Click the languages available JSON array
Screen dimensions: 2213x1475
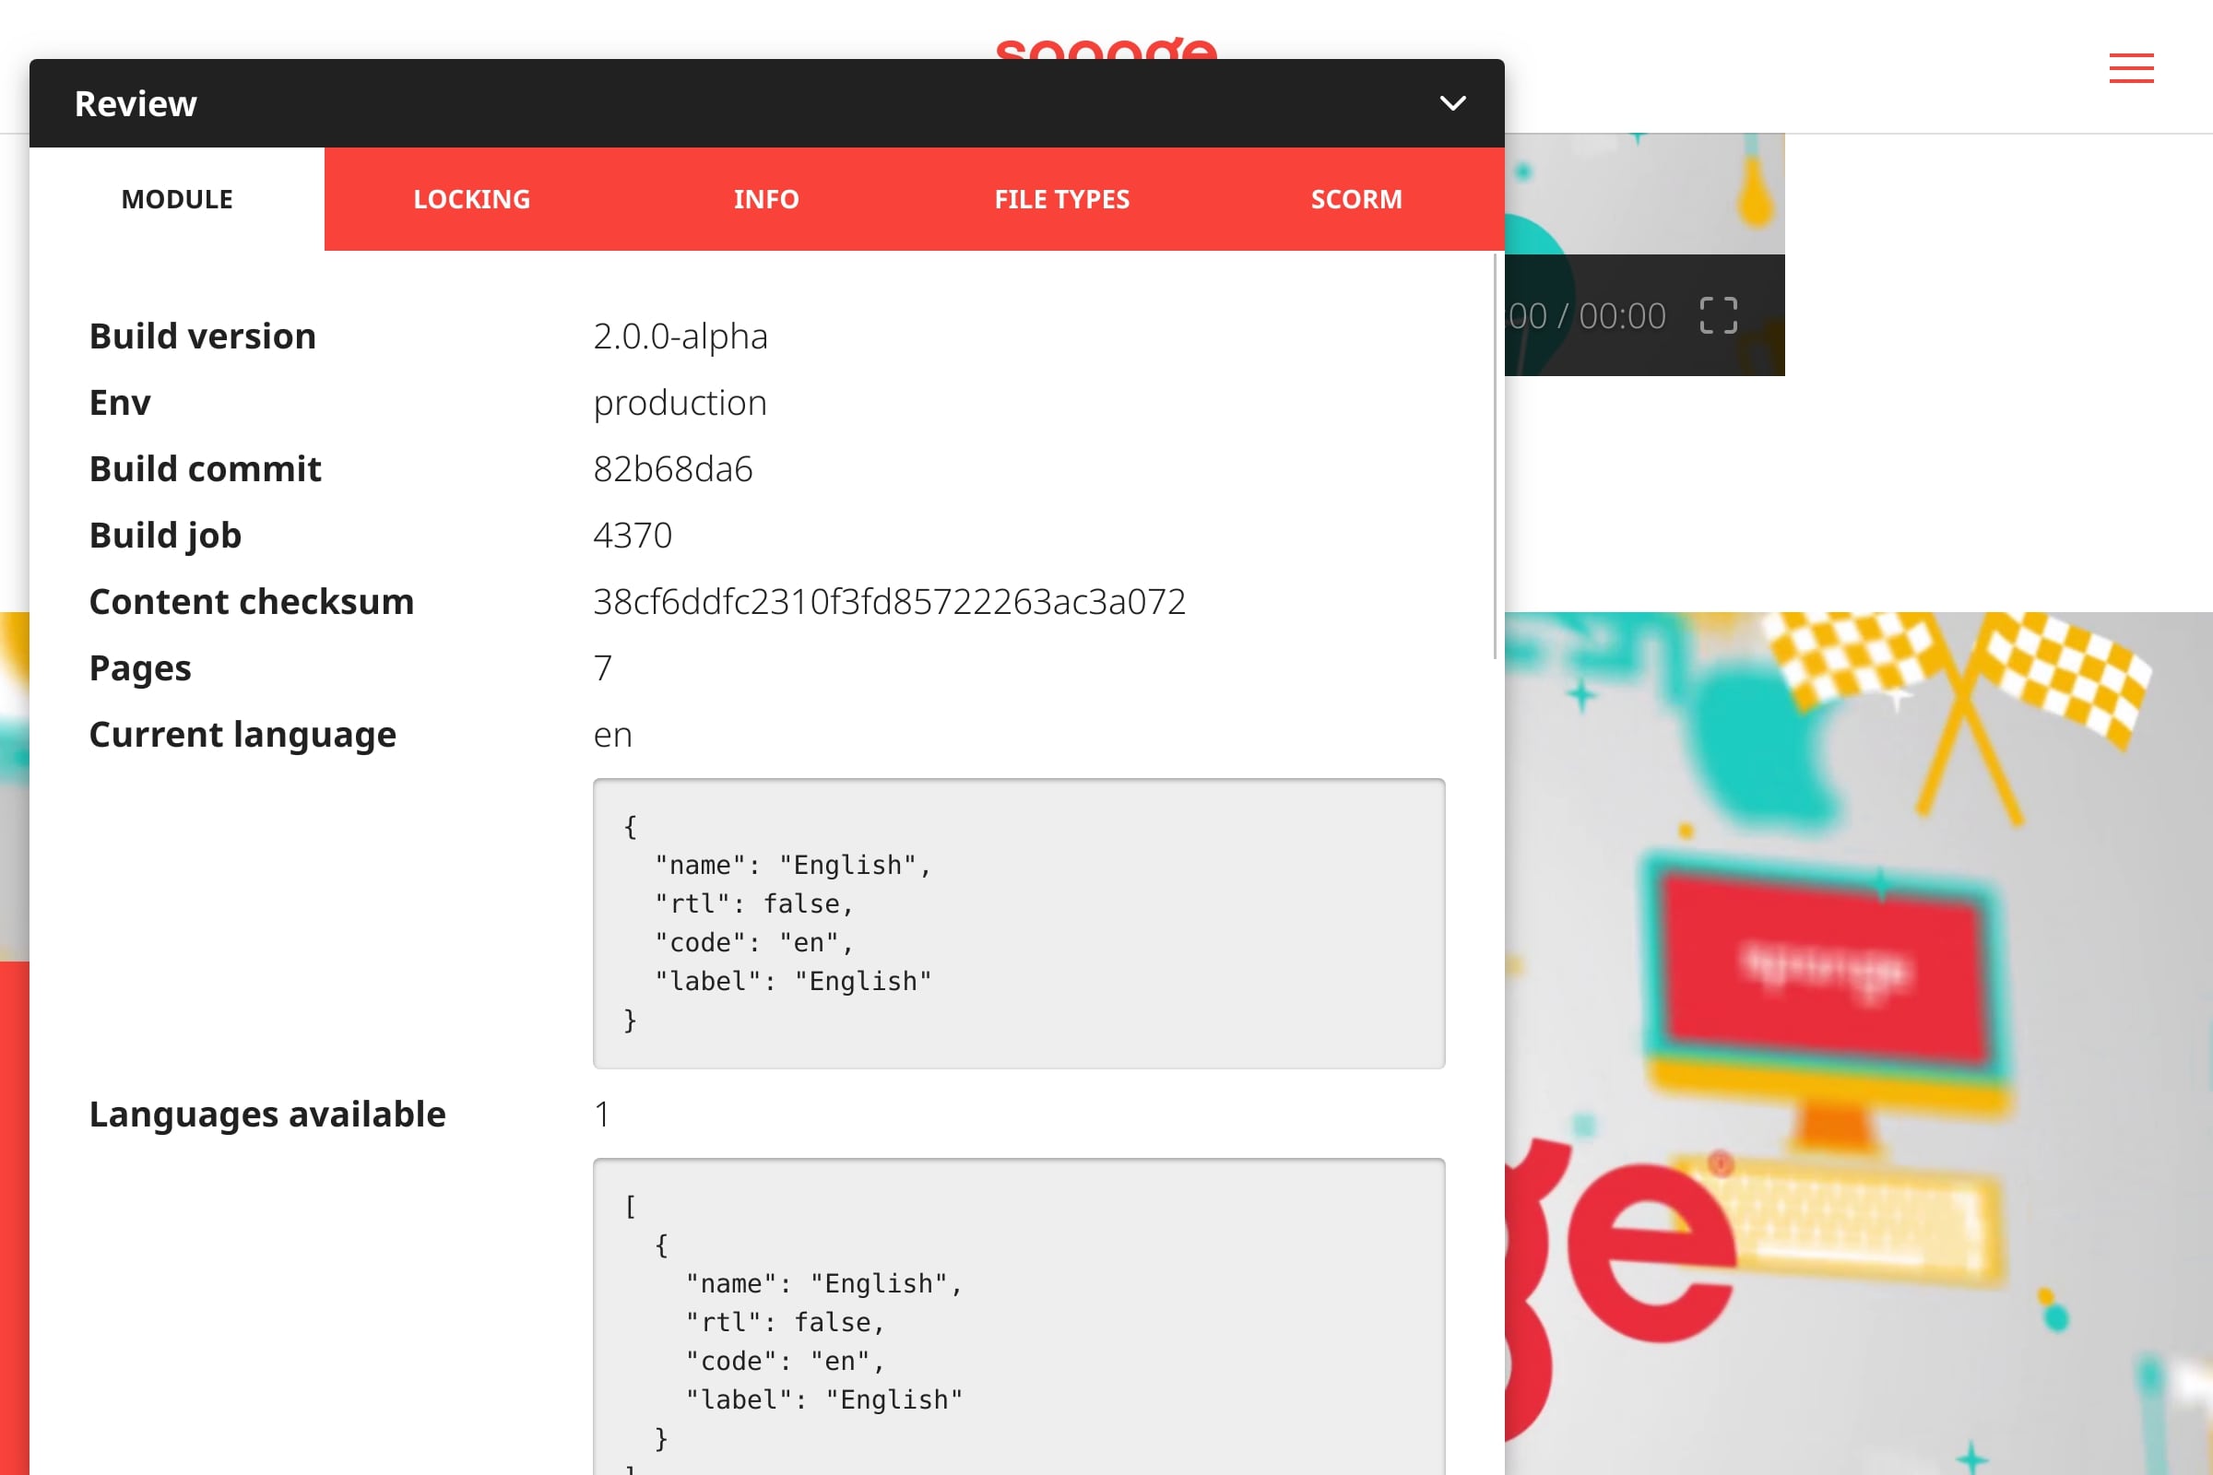pos(1018,1317)
